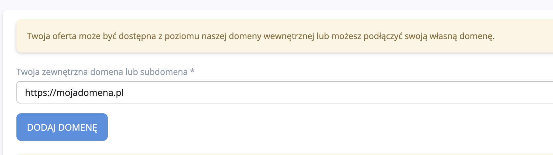553x155 pixels.
Task: Click the 'Twoja zewnętrzna domena lub subdomena' label
Action: pyautogui.click(x=102, y=72)
